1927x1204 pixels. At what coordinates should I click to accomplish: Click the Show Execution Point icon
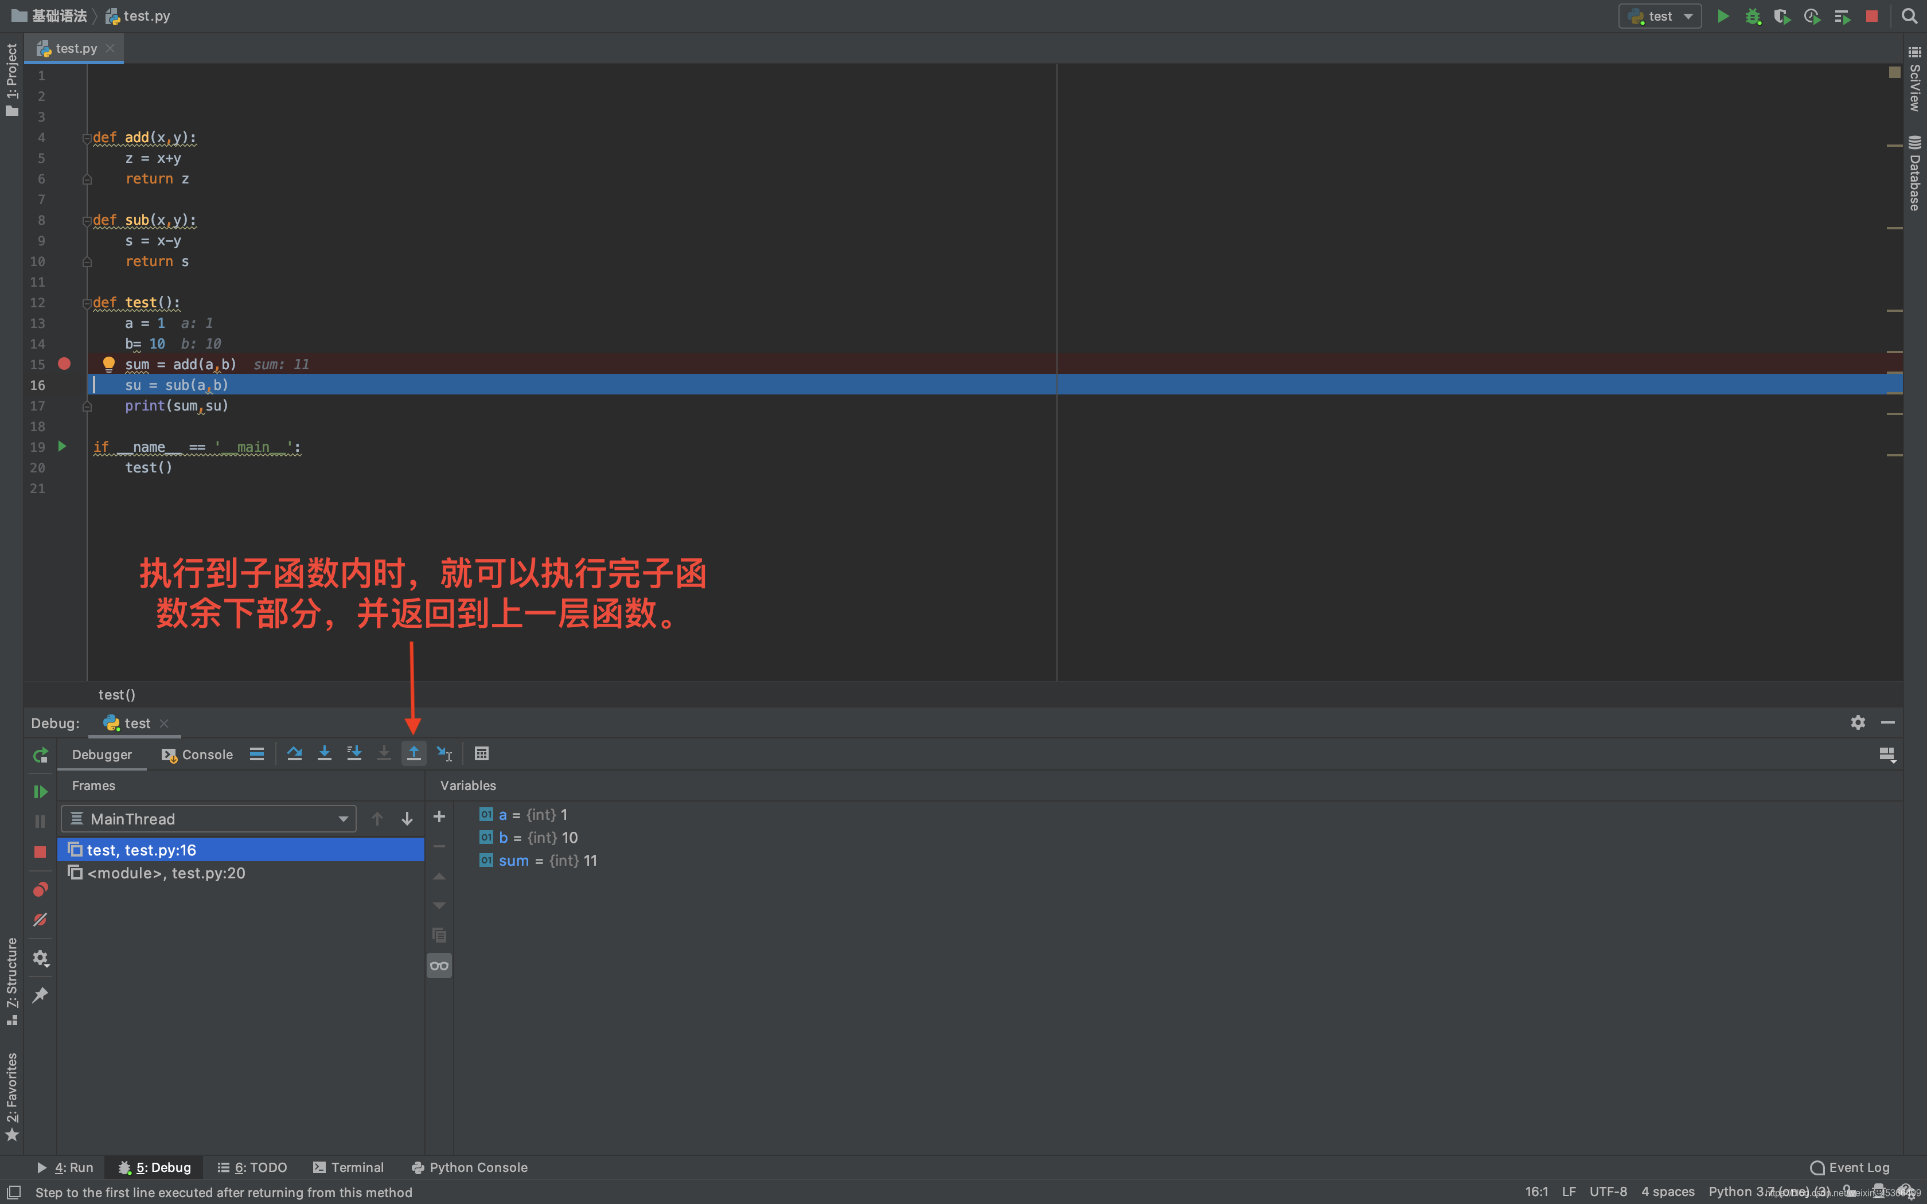tap(256, 753)
